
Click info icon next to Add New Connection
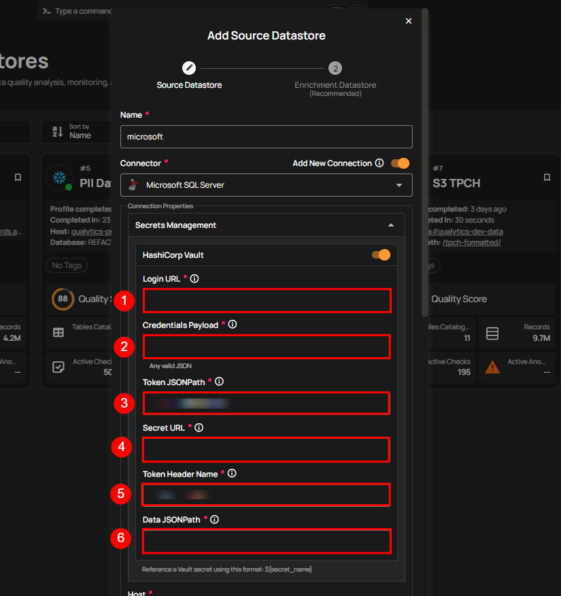click(379, 163)
